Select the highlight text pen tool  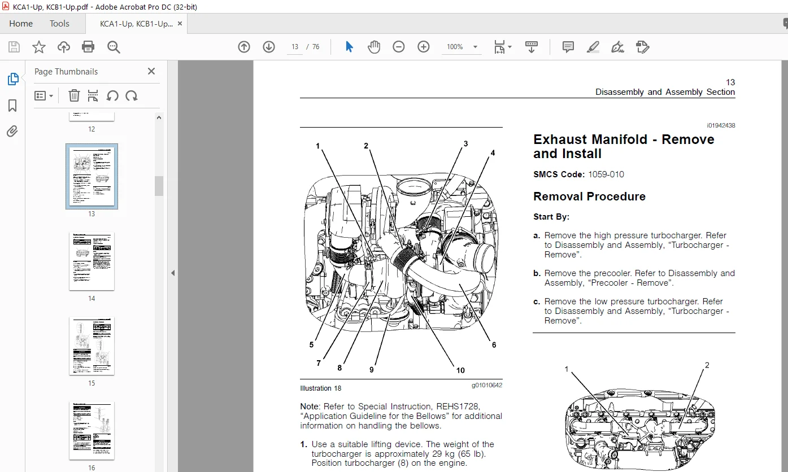pyautogui.click(x=593, y=47)
